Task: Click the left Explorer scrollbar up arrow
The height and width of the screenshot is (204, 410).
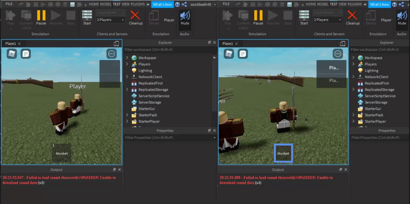Action: (x=215, y=57)
